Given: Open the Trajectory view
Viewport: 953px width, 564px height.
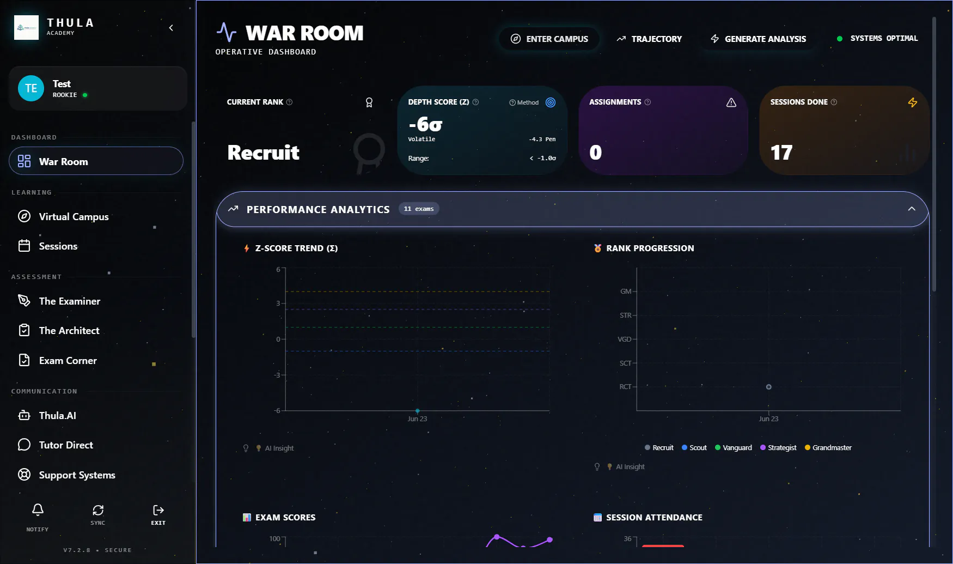Looking at the screenshot, I should click(649, 39).
